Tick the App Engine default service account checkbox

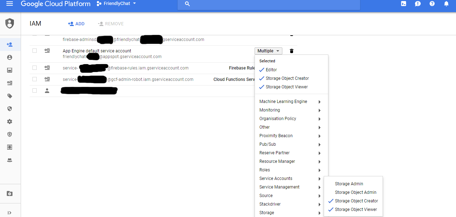click(x=35, y=51)
